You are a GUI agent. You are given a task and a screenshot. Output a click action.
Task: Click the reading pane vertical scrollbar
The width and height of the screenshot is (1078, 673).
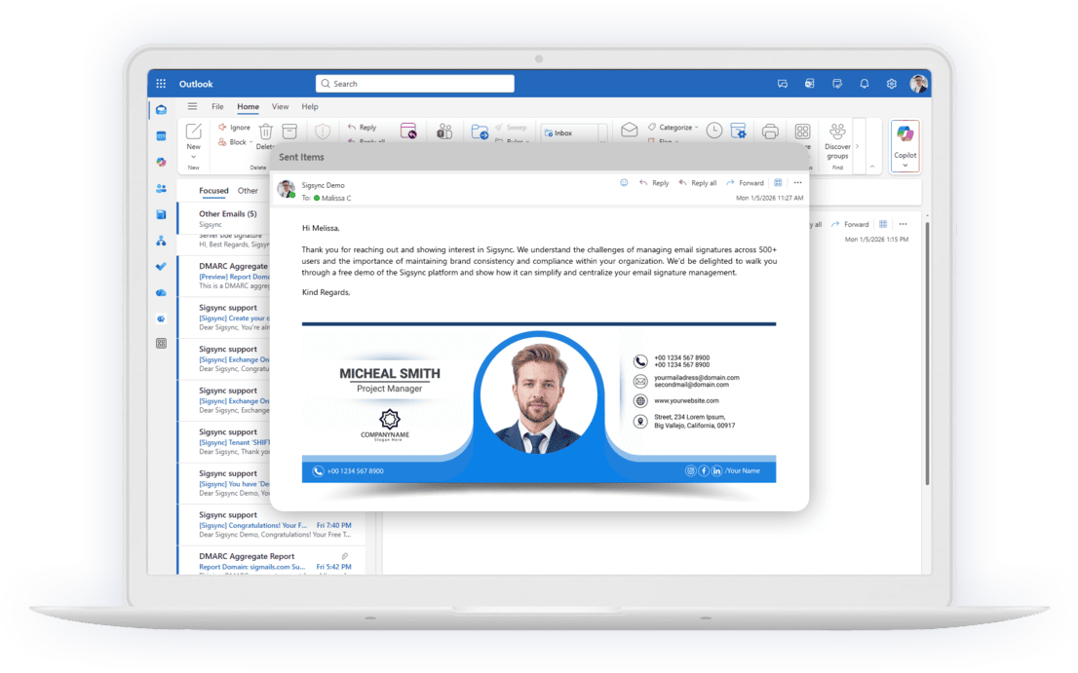pos(927,354)
